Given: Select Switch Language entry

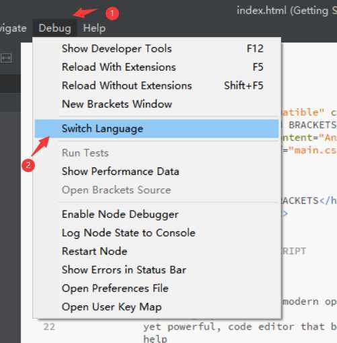Looking at the screenshot, I should click(157, 128).
